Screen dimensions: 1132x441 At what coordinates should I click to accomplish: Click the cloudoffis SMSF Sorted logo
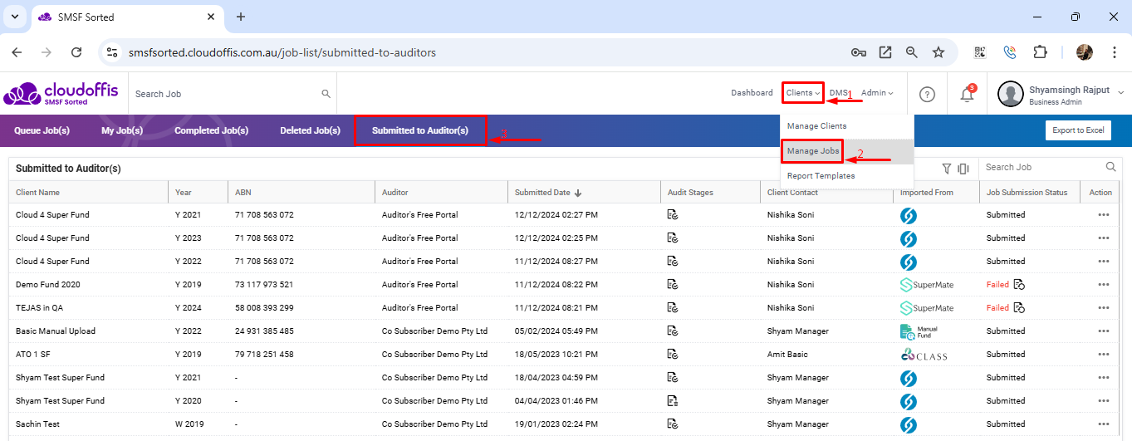[61, 94]
